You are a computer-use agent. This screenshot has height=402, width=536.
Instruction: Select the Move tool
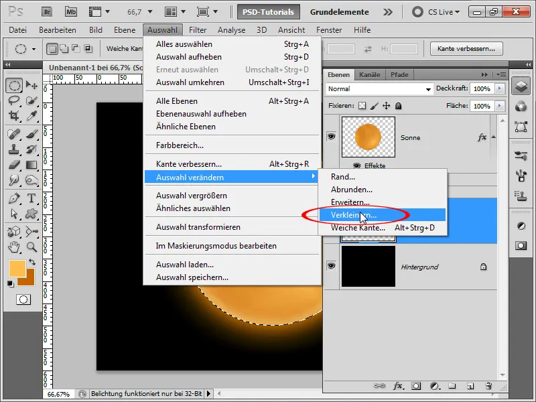coord(31,85)
